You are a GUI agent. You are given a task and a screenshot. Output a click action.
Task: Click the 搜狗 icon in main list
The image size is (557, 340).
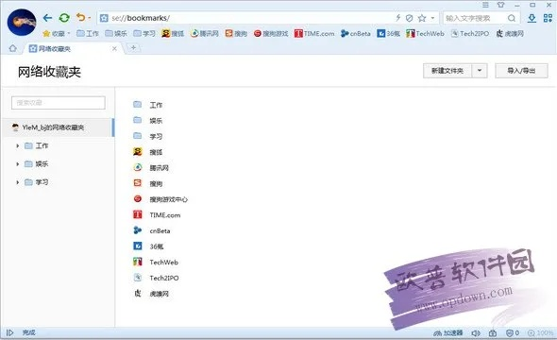click(x=138, y=183)
